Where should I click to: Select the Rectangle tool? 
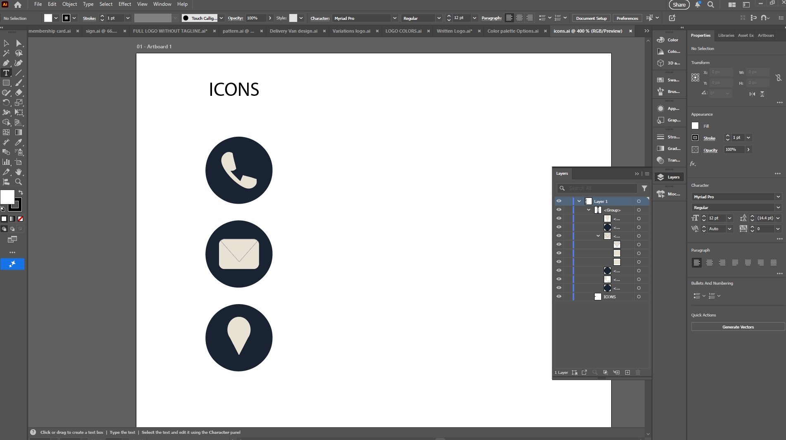point(6,83)
